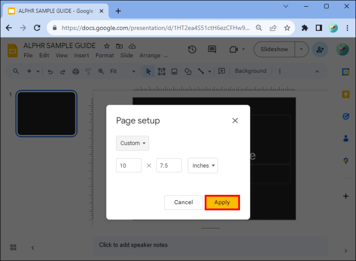
Task: Collapse the filmstrip with left chevron
Action: (33, 248)
